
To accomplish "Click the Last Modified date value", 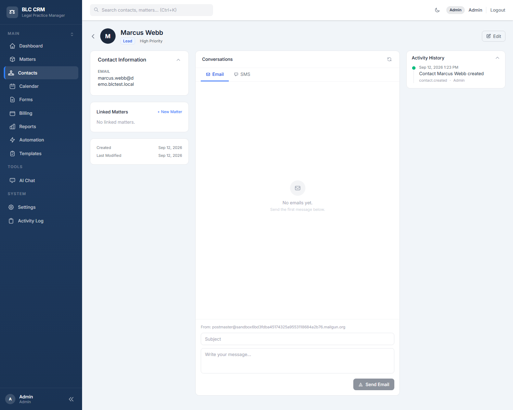I will pos(170,155).
